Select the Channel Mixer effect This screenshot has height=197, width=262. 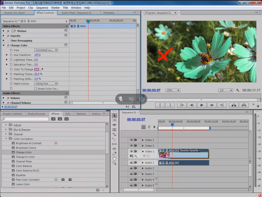(24, 161)
